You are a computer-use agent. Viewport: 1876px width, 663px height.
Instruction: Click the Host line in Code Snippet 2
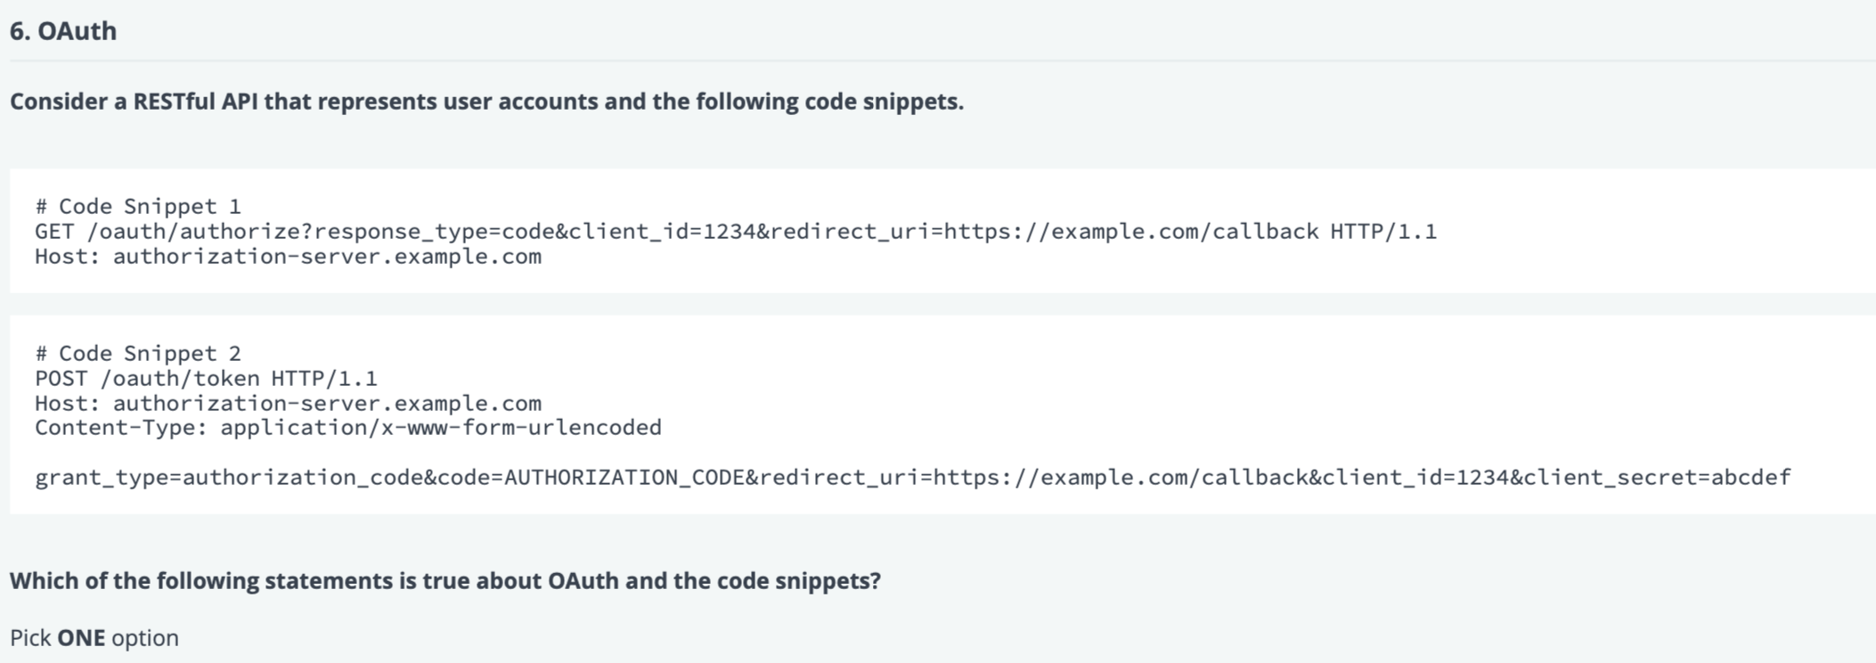pos(288,404)
